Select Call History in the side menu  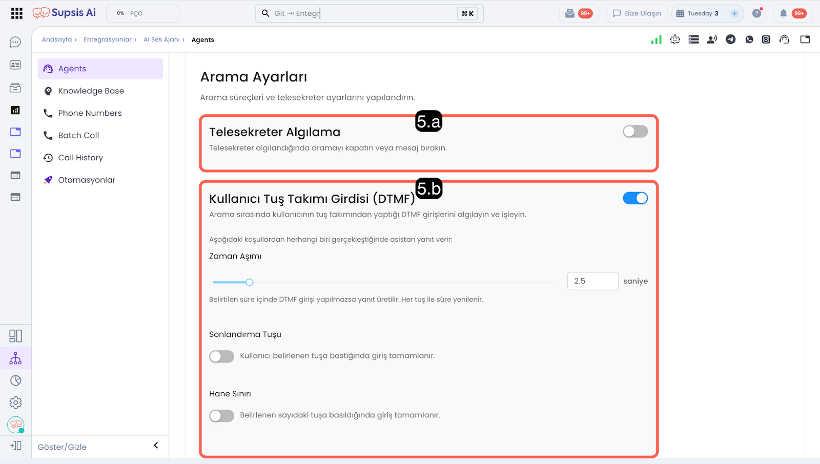(x=80, y=158)
